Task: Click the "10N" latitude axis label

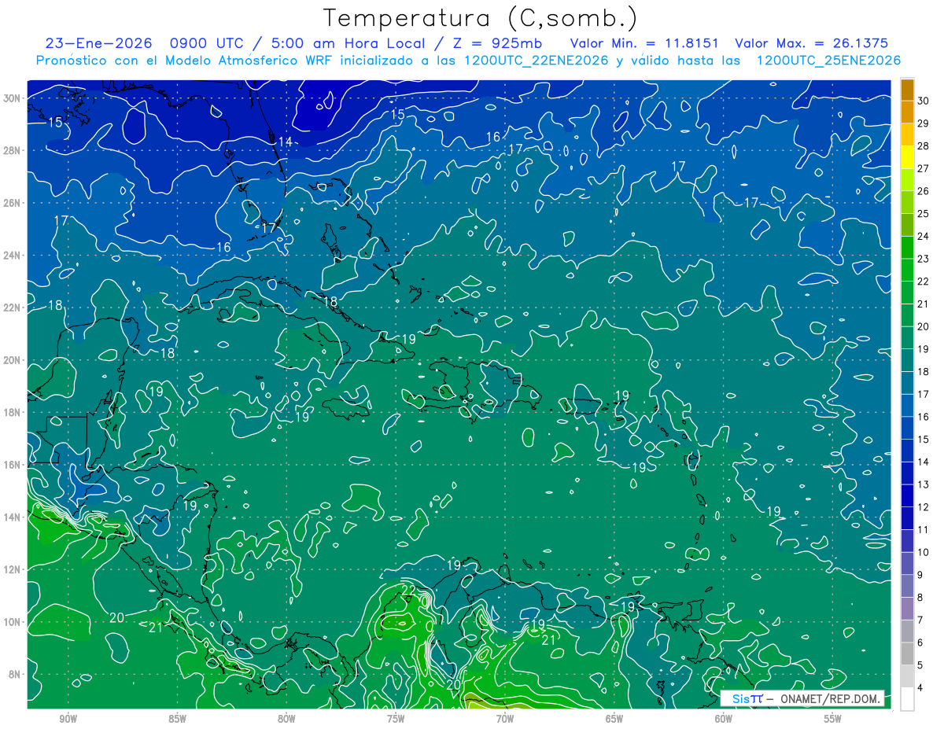Action: (x=13, y=622)
